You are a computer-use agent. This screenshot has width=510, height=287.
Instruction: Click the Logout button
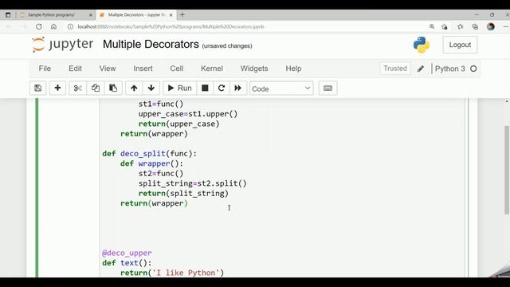tap(460, 45)
